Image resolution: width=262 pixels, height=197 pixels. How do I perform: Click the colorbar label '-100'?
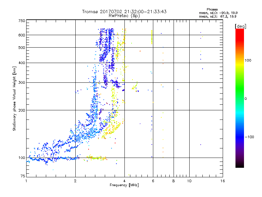[249, 137]
